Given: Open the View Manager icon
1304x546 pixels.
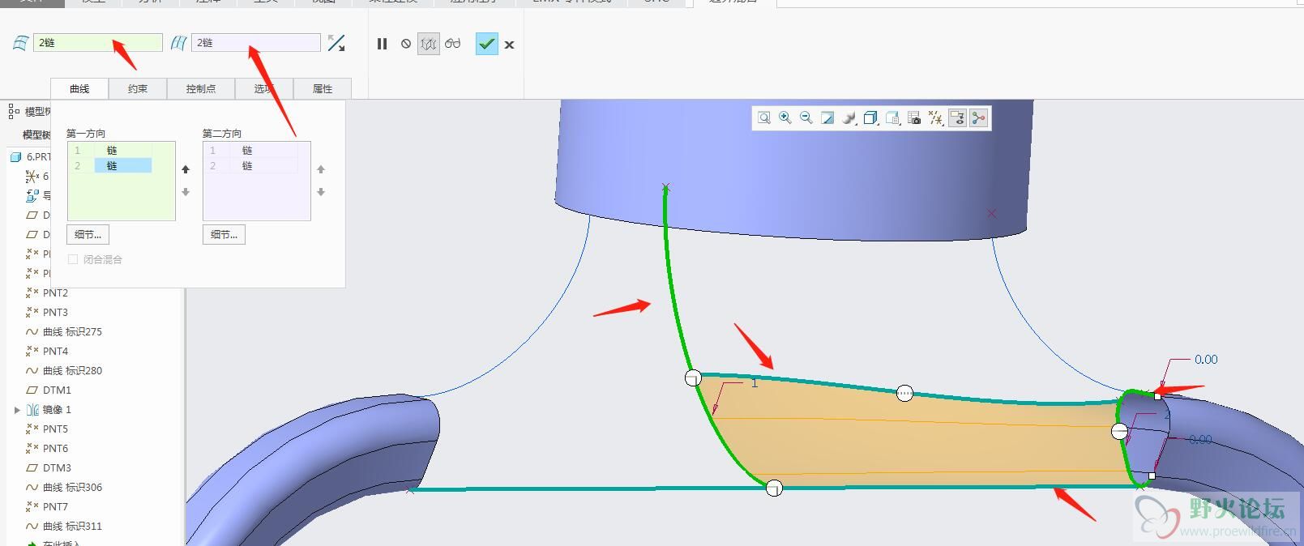Looking at the screenshot, I should [892, 118].
